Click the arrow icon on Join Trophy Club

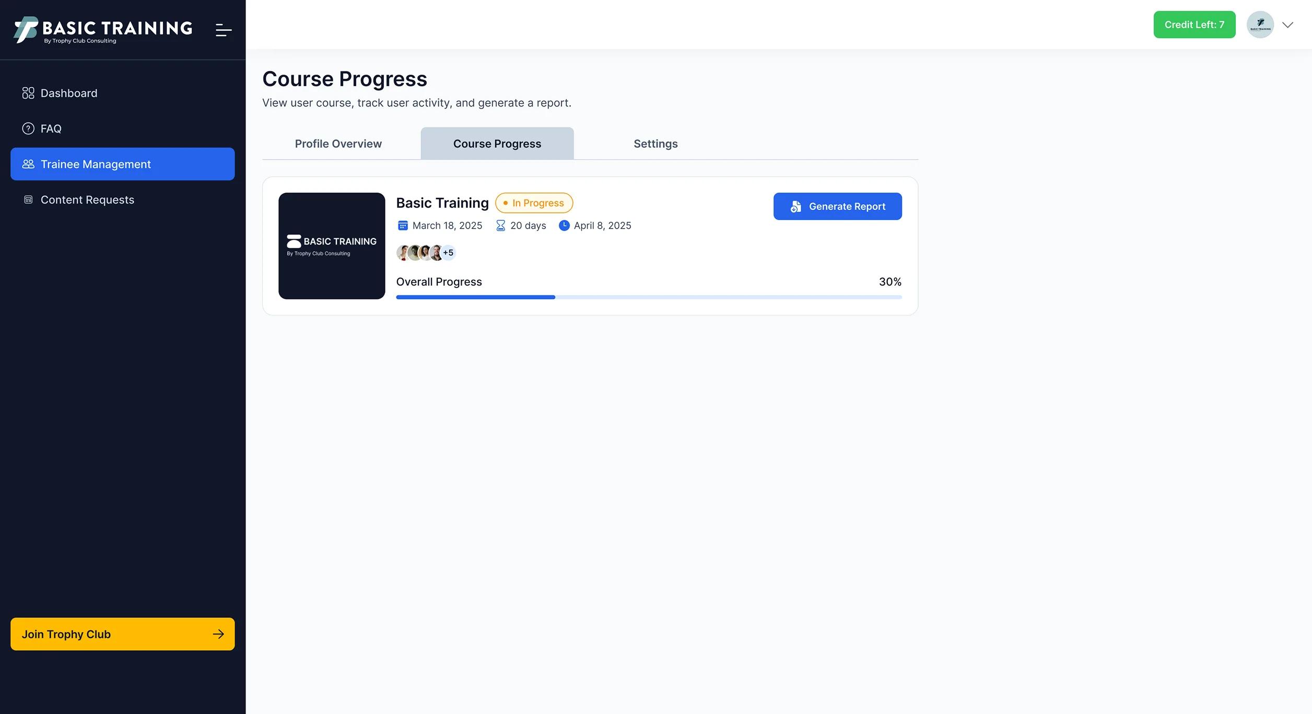[218, 634]
